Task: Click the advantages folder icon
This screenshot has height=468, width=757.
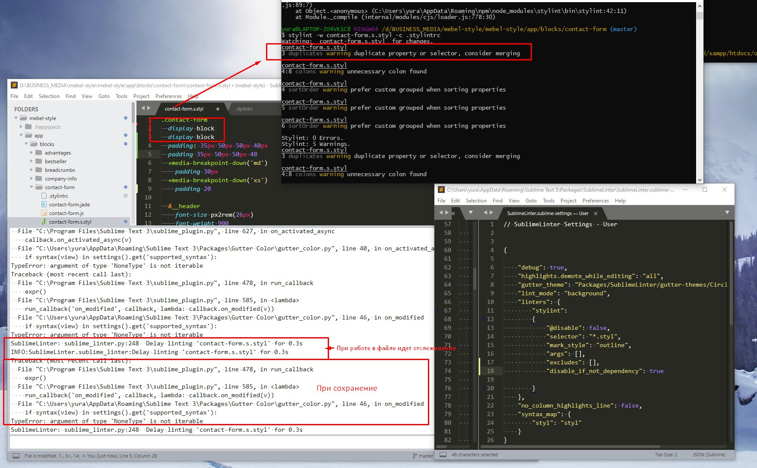Action: click(39, 152)
